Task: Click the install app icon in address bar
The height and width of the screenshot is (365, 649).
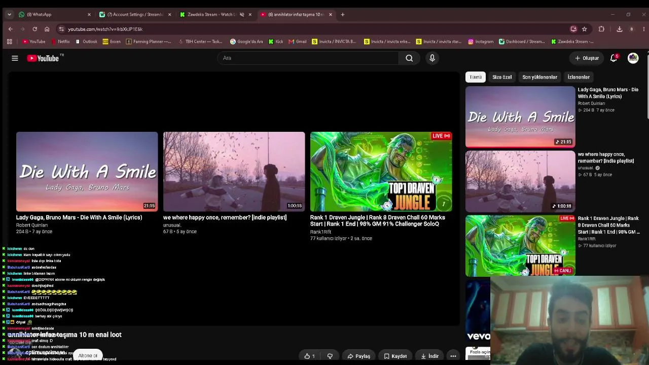Action: pos(573,29)
